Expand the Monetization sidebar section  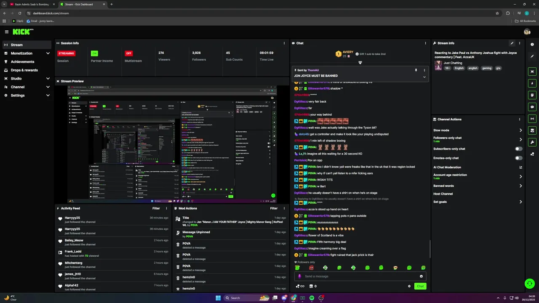(x=48, y=53)
